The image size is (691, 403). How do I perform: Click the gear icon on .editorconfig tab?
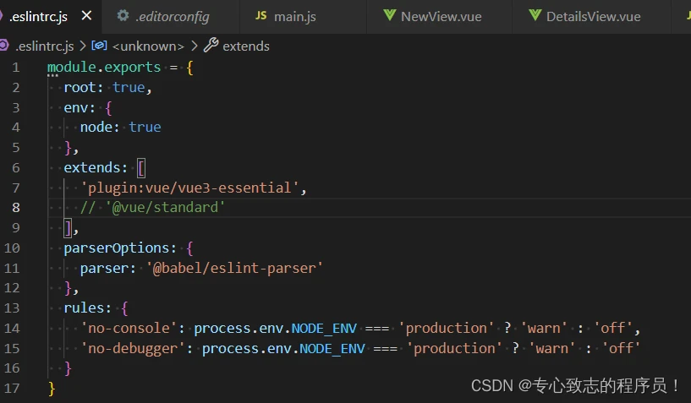[123, 16]
